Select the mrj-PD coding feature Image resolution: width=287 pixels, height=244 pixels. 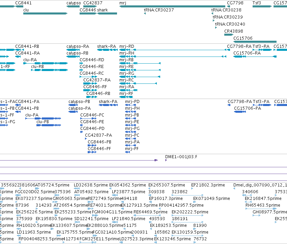pos(131,105)
